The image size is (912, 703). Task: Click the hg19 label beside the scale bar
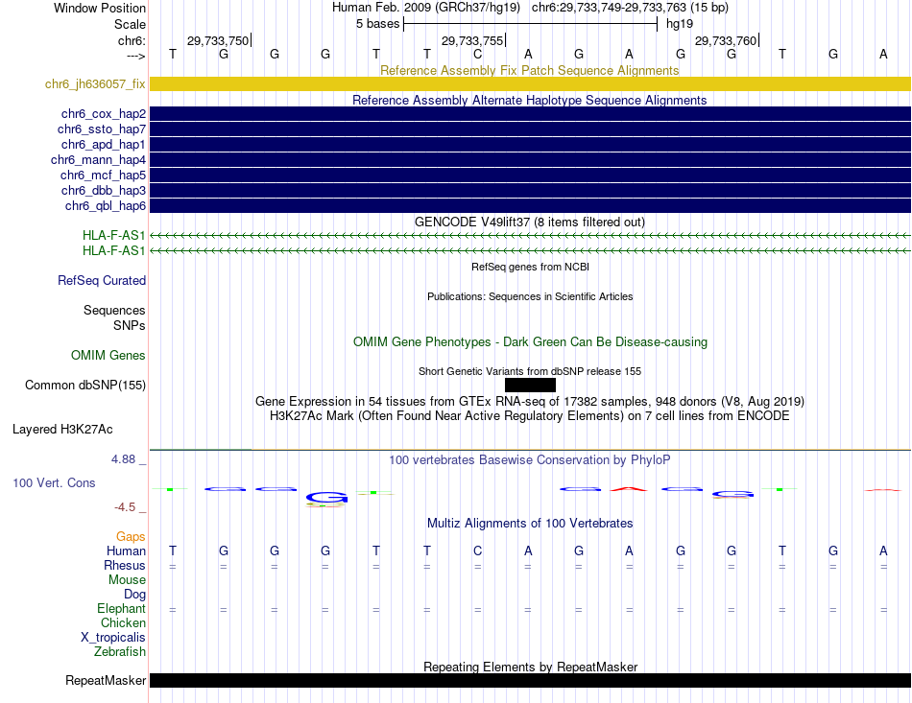click(x=680, y=24)
